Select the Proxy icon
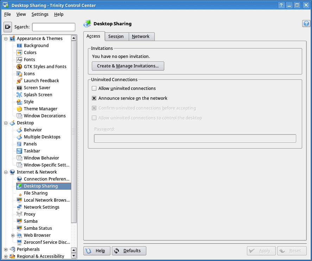Screen dimensions: 312x261 coord(19,214)
